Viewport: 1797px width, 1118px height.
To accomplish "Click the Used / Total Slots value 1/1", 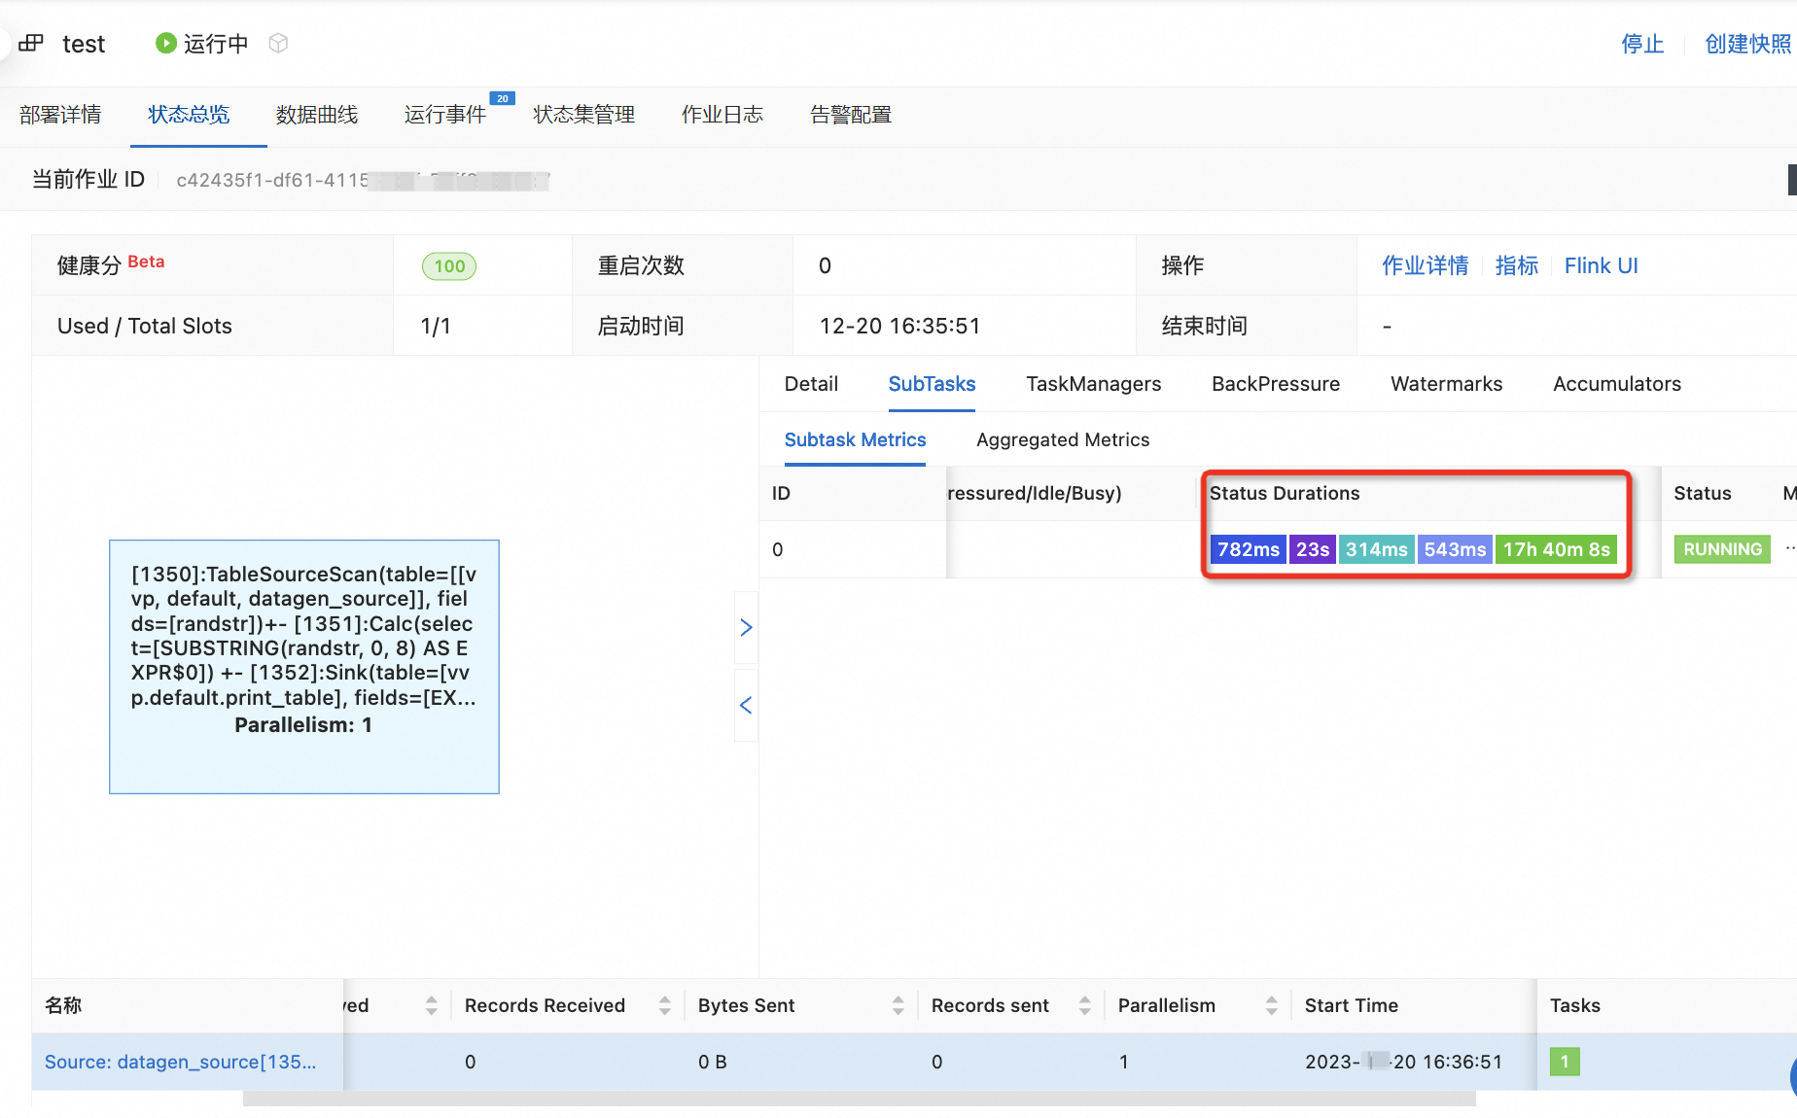I will pos(436,326).
